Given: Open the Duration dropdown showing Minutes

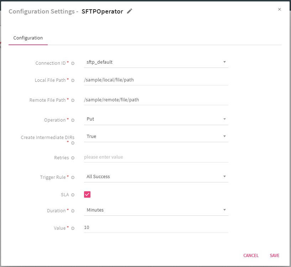Looking at the screenshot, I should point(156,210).
